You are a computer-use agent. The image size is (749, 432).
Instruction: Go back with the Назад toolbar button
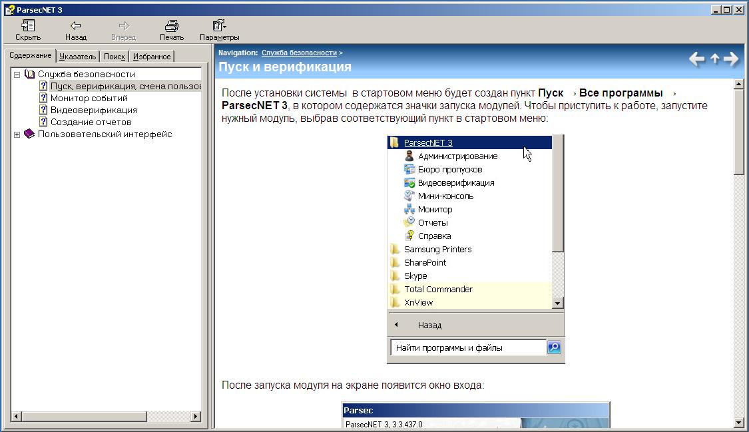75,30
